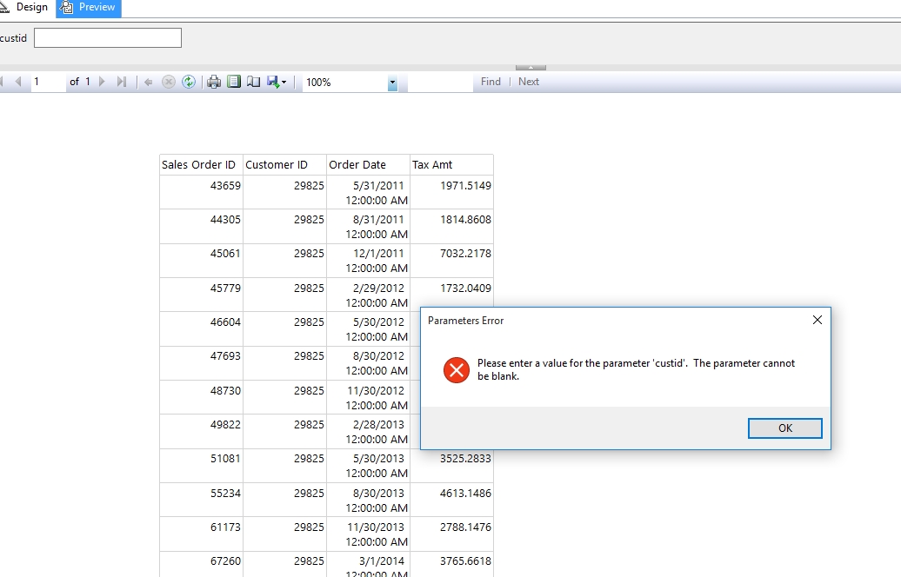Screen dimensions: 901x577
Task: Close the Parameters Error dialog
Action: 817,320
